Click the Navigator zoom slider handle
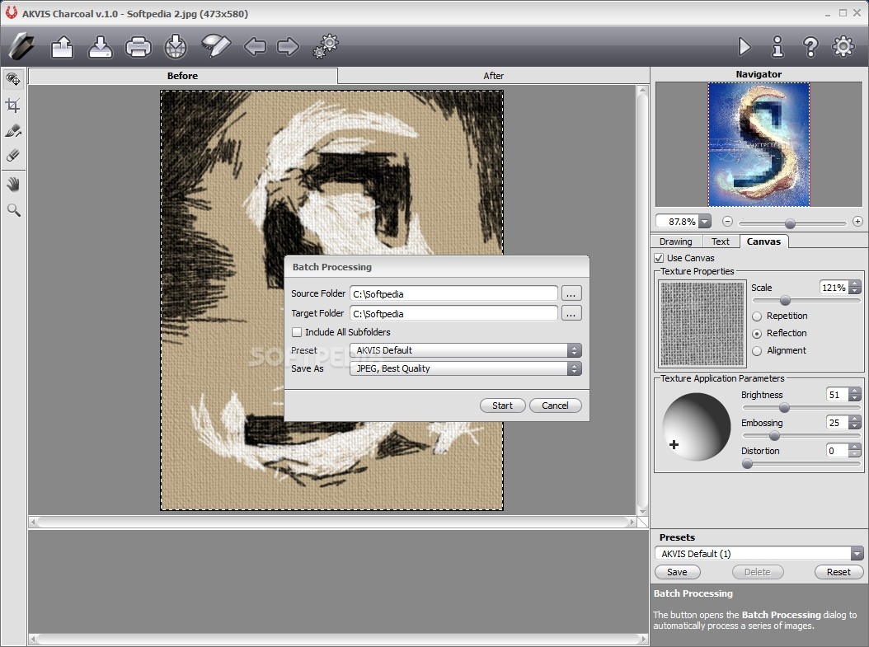Screen dimensions: 869x647 (791, 223)
